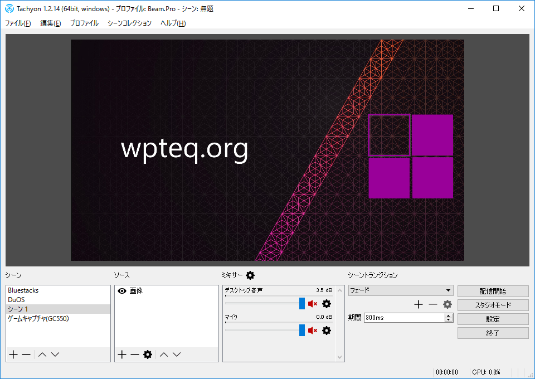Move the 画像 source down with the down arrow

[x=177, y=354]
